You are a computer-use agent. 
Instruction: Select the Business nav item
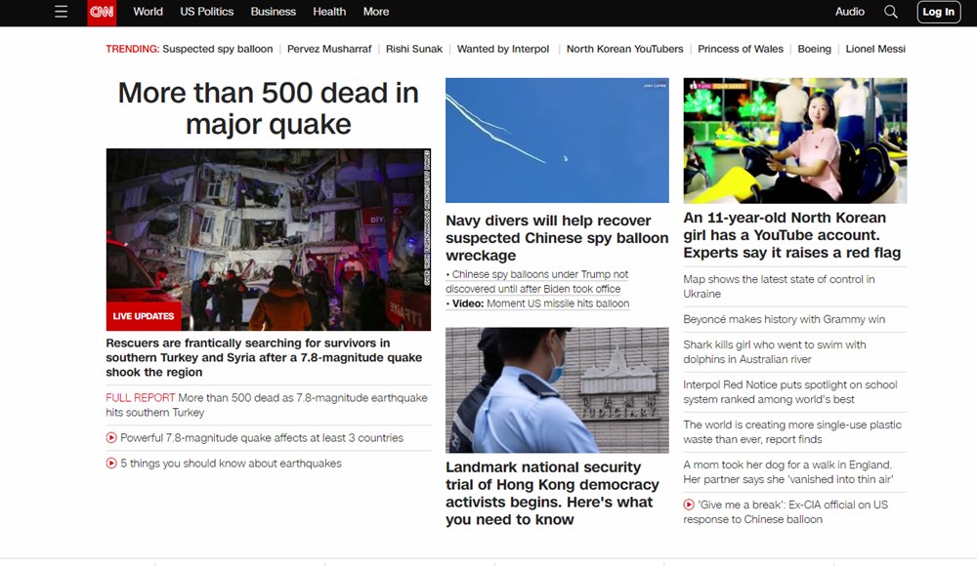[x=273, y=12]
